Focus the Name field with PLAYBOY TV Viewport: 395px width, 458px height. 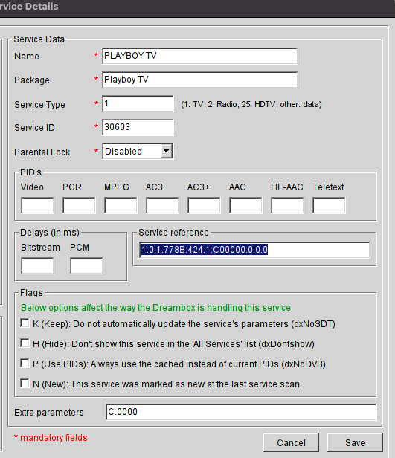coord(200,56)
